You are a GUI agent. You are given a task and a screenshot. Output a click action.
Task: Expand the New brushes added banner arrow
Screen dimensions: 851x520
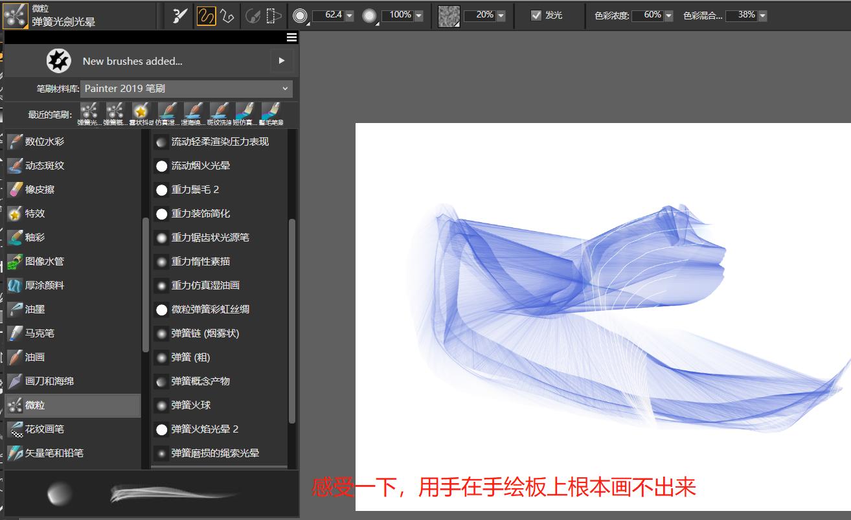click(x=281, y=60)
